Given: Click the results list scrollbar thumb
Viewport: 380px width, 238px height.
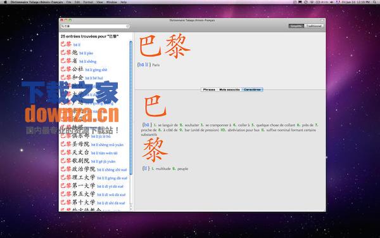Looking at the screenshot, I should [x=131, y=108].
